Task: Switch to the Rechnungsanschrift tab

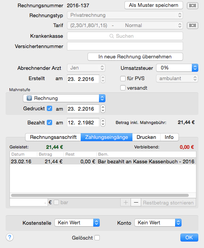Action: tap(53, 137)
